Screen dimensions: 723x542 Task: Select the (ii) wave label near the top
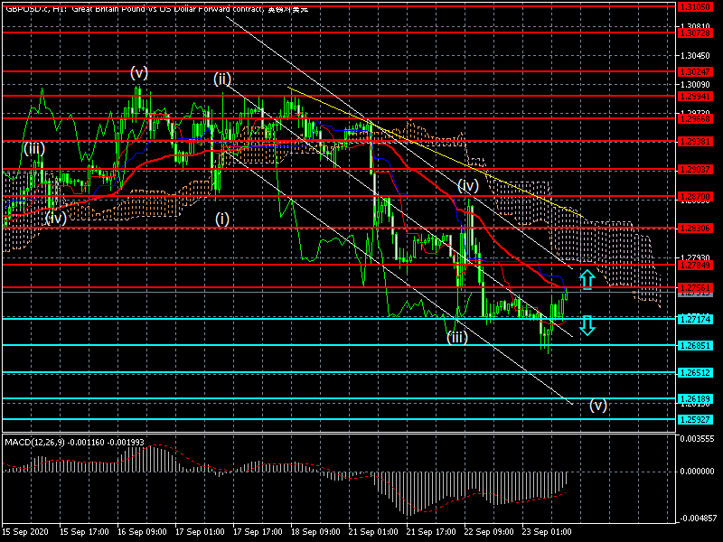tap(222, 79)
